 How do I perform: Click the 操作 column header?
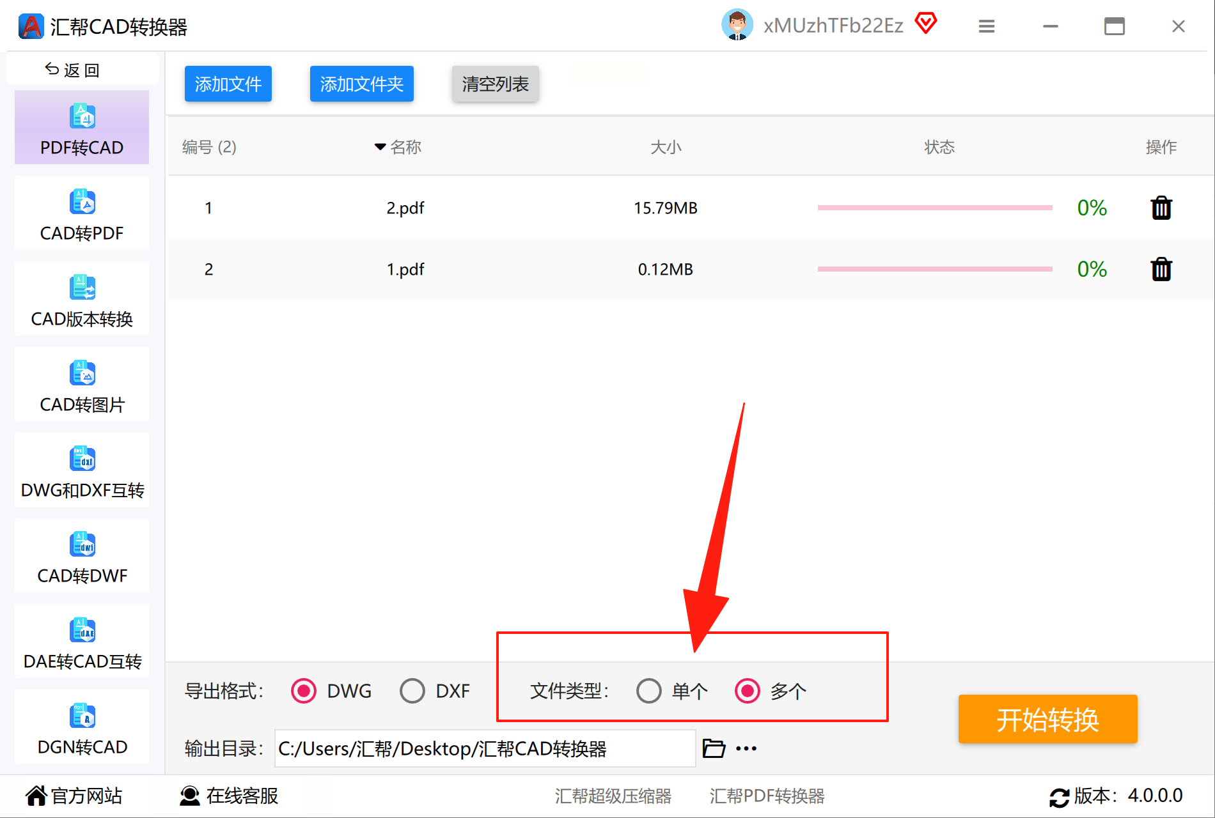coord(1161,147)
